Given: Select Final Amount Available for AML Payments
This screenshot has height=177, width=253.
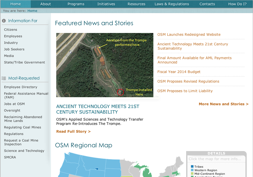Looking at the screenshot, I should (x=194, y=60).
